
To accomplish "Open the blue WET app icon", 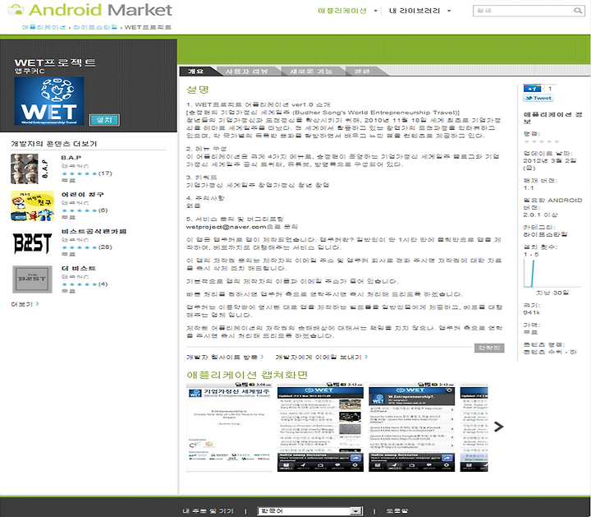I will point(49,101).
